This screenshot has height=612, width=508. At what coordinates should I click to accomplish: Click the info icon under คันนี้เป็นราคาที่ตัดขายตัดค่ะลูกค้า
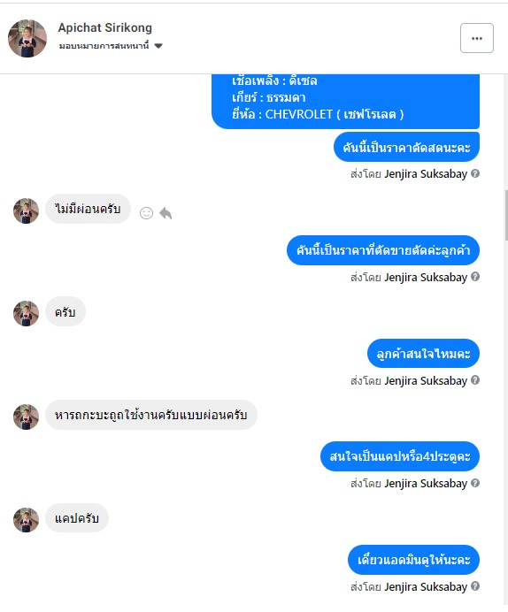475,277
